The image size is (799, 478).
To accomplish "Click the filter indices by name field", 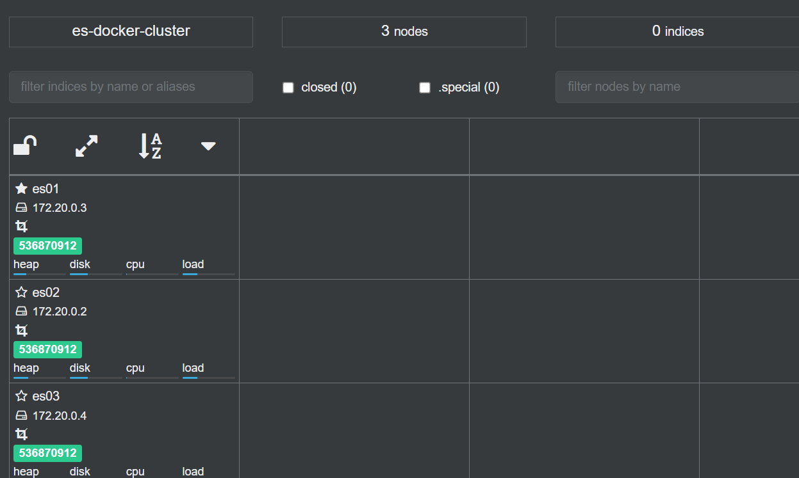I will [x=131, y=87].
